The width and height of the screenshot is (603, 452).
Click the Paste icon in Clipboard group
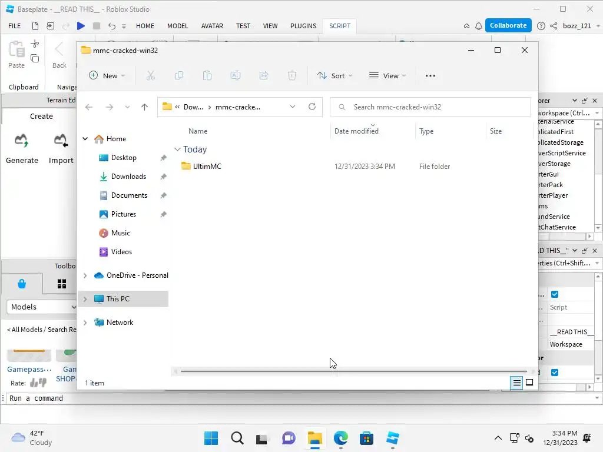pyautogui.click(x=16, y=49)
